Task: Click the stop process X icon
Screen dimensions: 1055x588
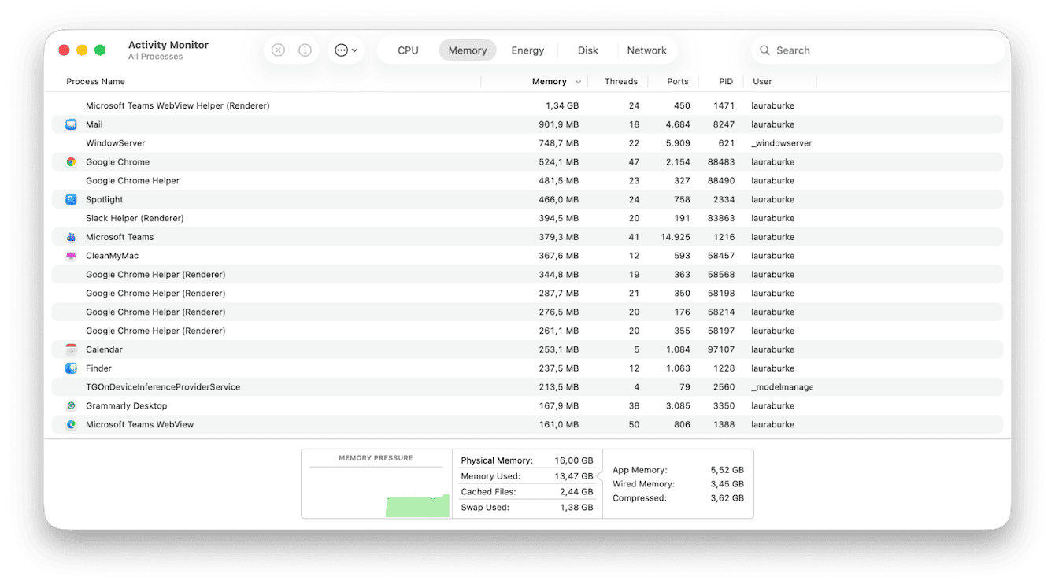Action: pos(278,50)
